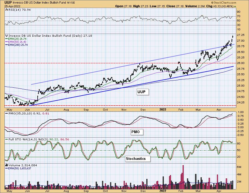The image size is (249, 193).
Task: Click the PMO annotation label box
Action: (137, 132)
